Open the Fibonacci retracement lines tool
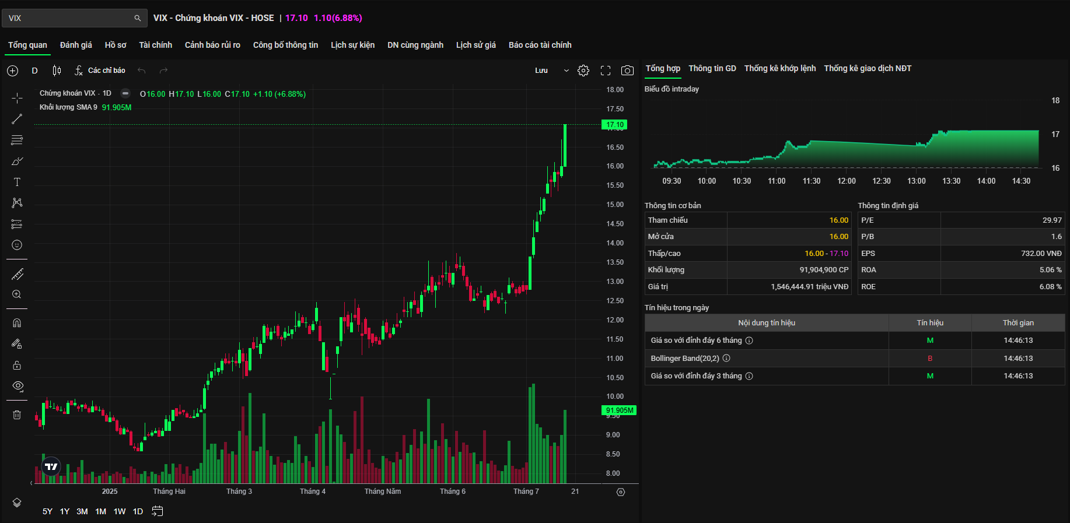 [17, 140]
